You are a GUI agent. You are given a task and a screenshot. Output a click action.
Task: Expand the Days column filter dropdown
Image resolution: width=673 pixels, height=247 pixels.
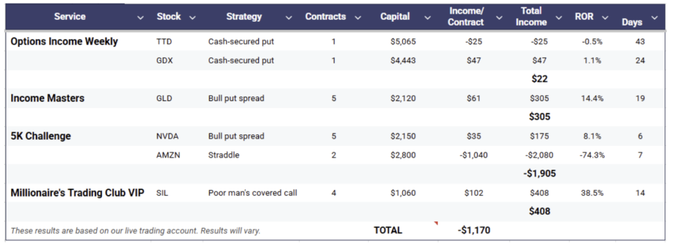coord(654,18)
